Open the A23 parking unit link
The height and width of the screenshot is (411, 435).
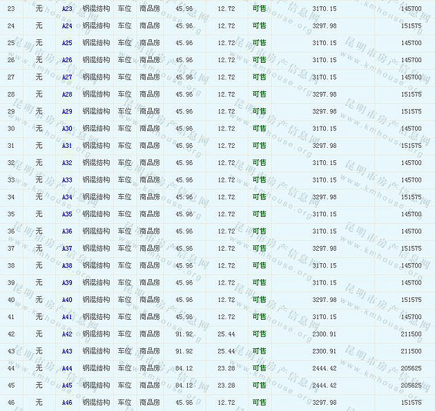(67, 8)
